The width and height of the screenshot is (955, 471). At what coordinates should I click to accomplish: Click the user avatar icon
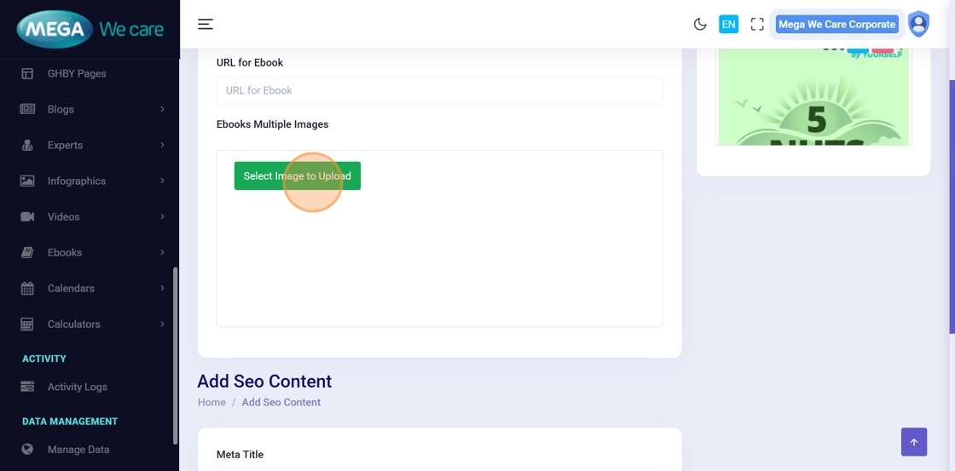[918, 24]
